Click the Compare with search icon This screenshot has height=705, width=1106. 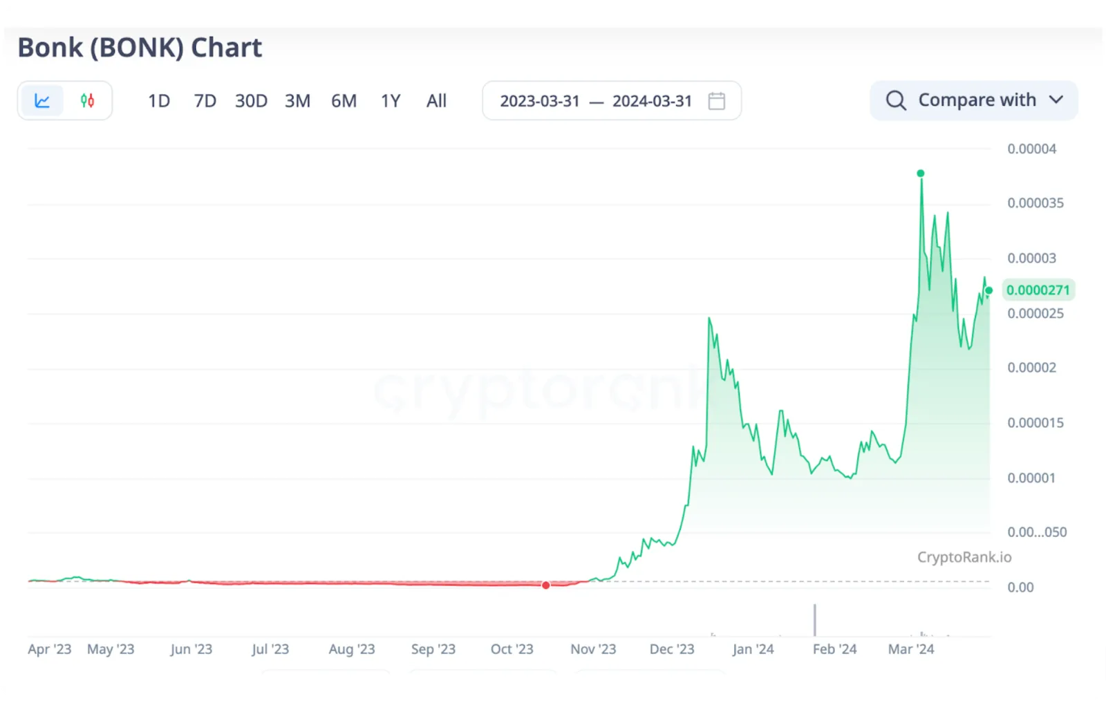point(896,101)
